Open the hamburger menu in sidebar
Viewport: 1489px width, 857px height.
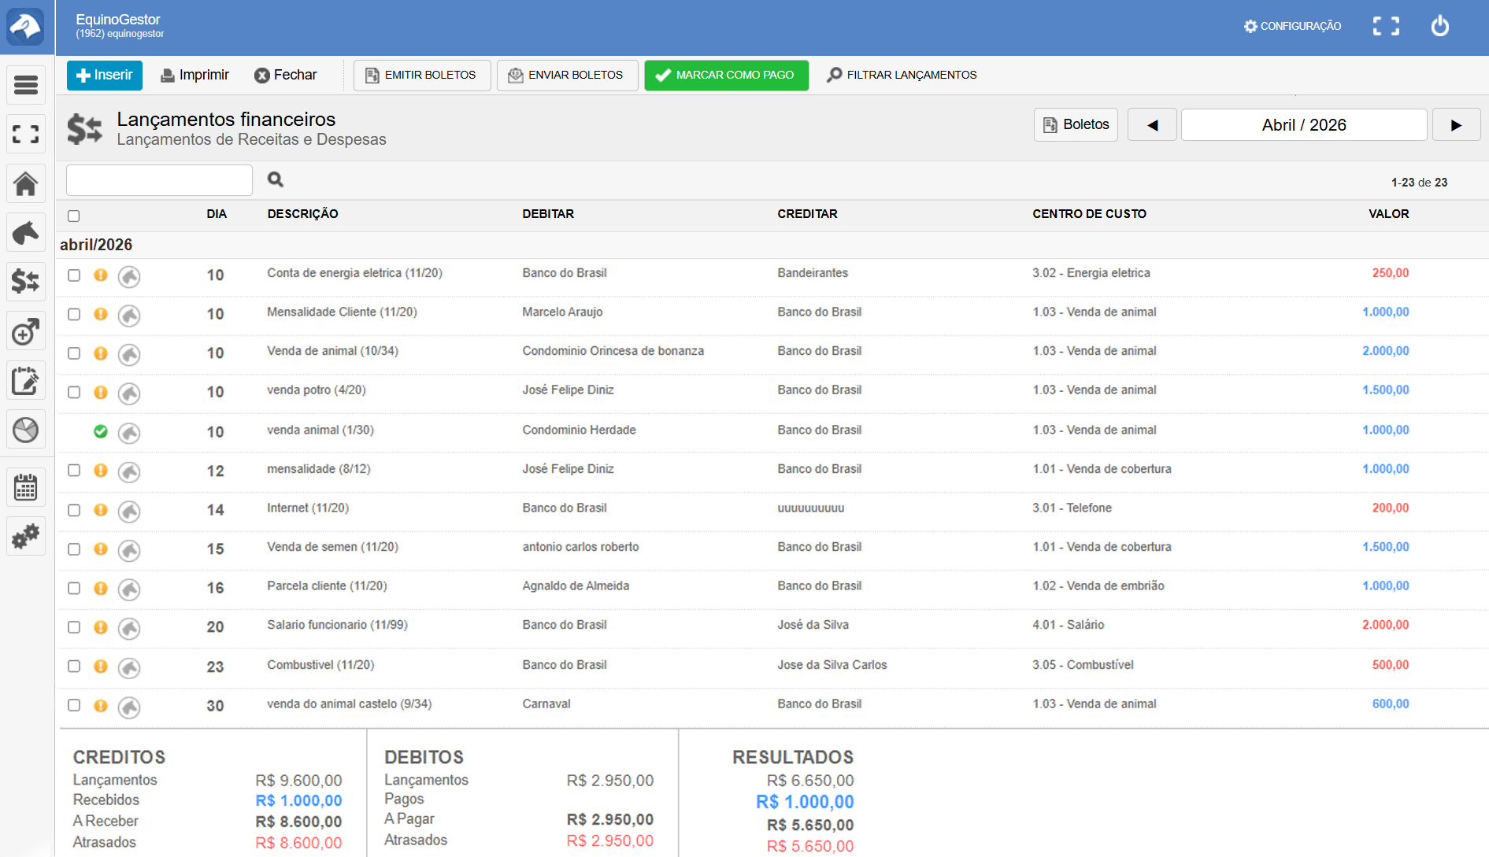point(26,85)
